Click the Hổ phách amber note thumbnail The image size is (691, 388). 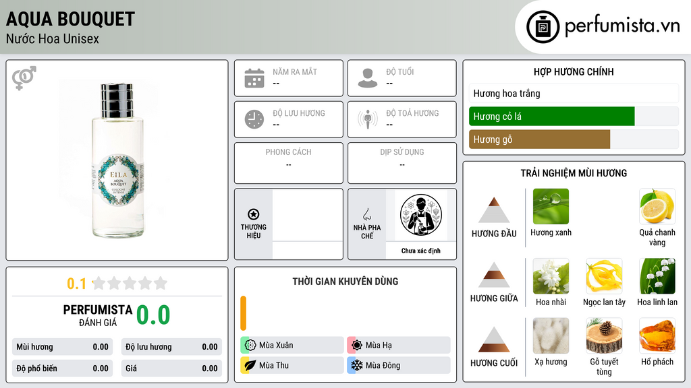[657, 336]
